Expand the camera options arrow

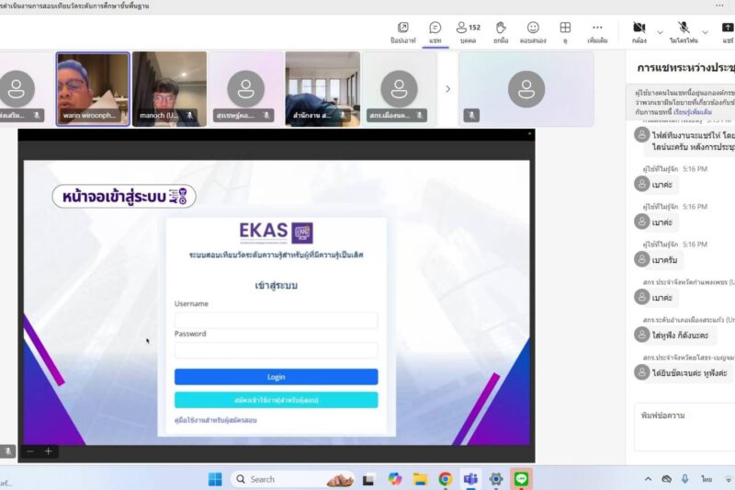(x=660, y=32)
